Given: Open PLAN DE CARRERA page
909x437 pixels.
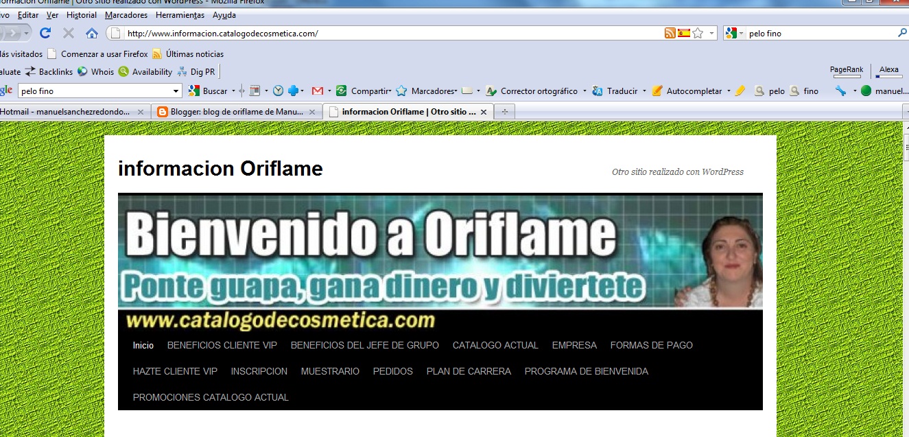Looking at the screenshot, I should pos(469,371).
